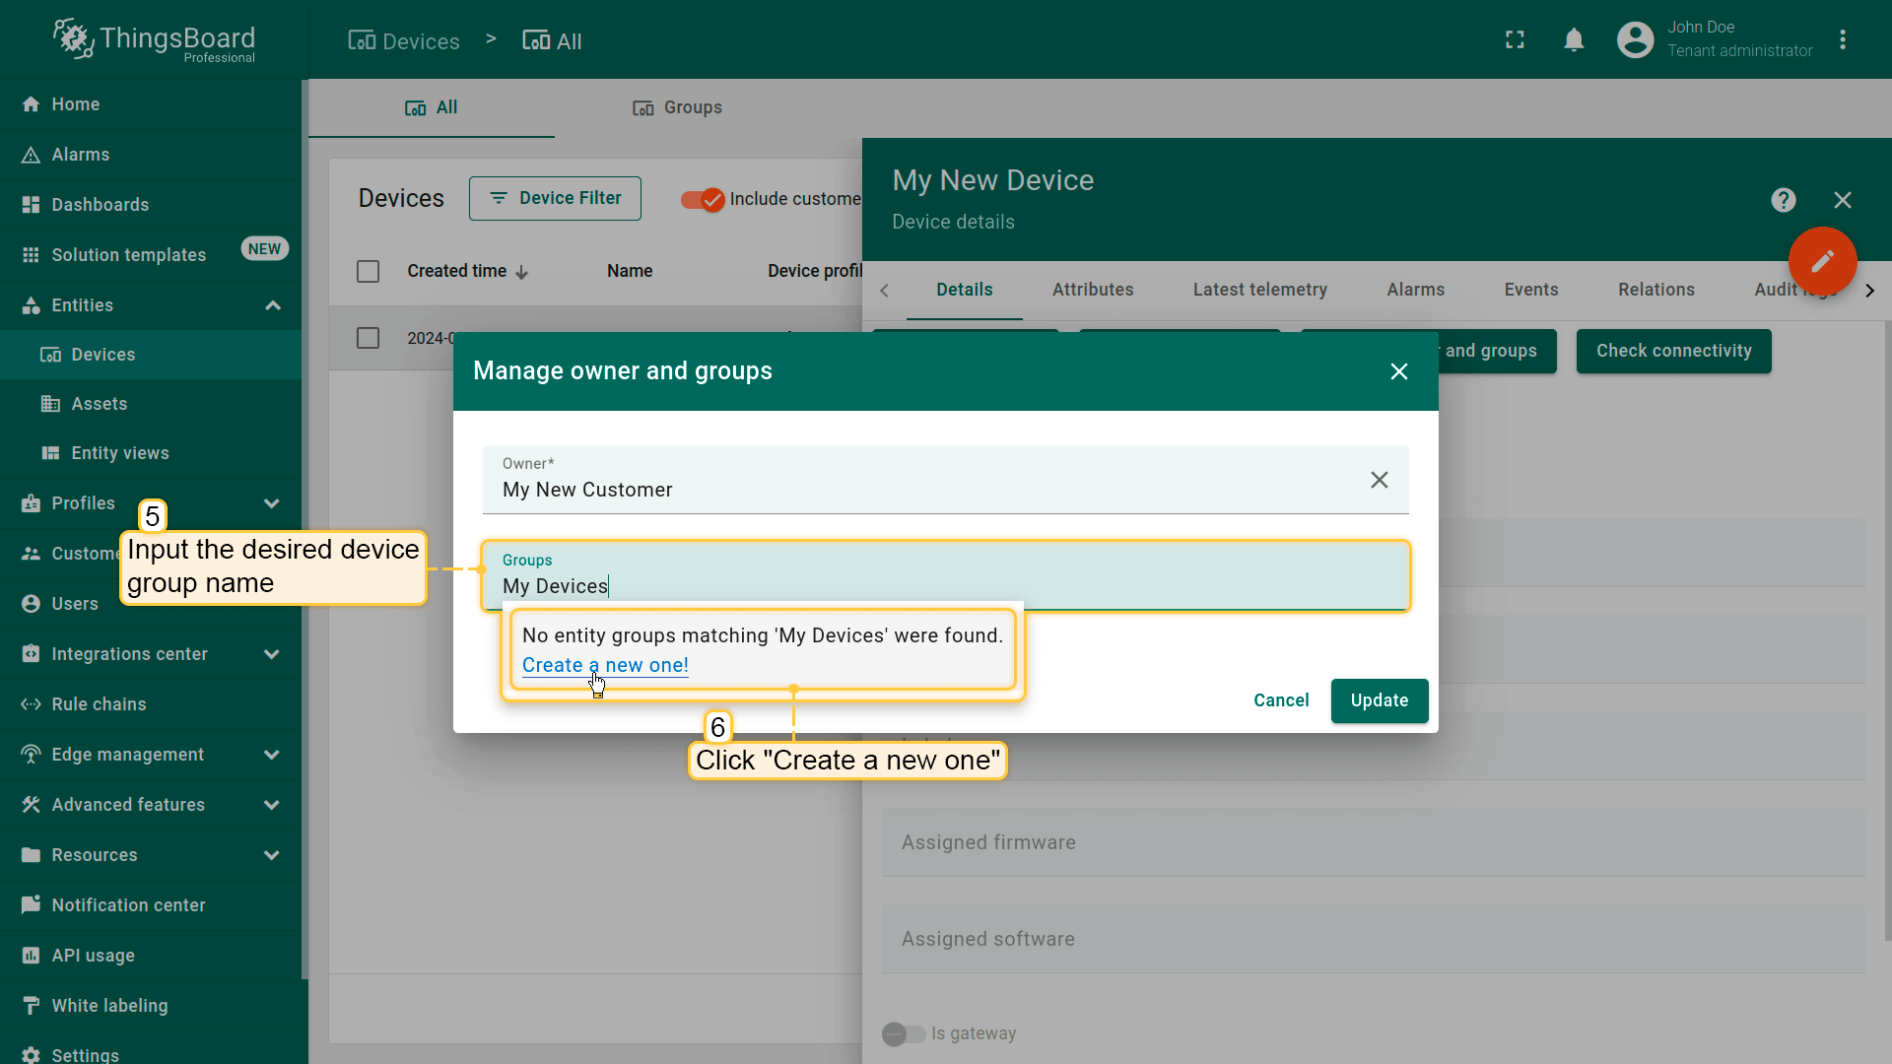Enable the Is gateway toggle

(x=903, y=1033)
